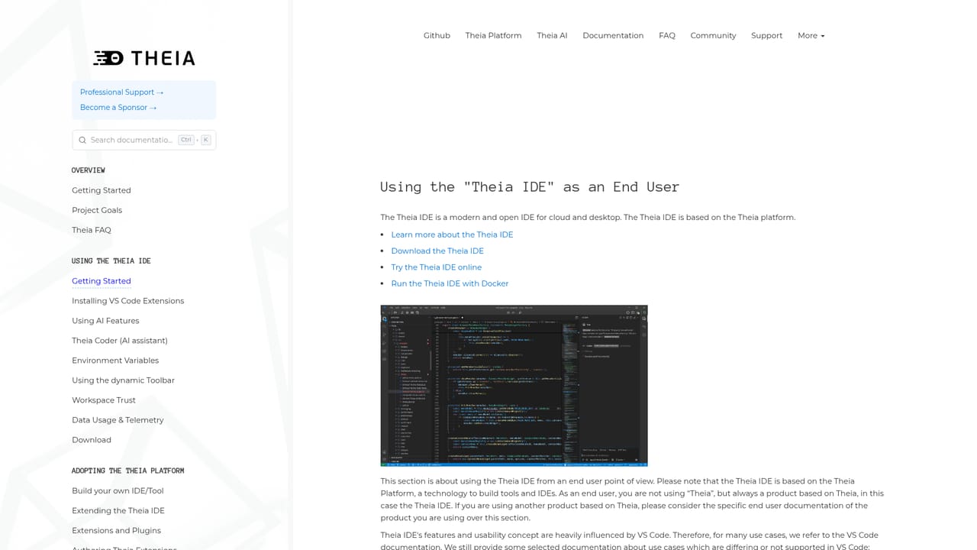Image resolution: width=977 pixels, height=550 pixels.
Task: Focus the Search documentation field
Action: 144,140
